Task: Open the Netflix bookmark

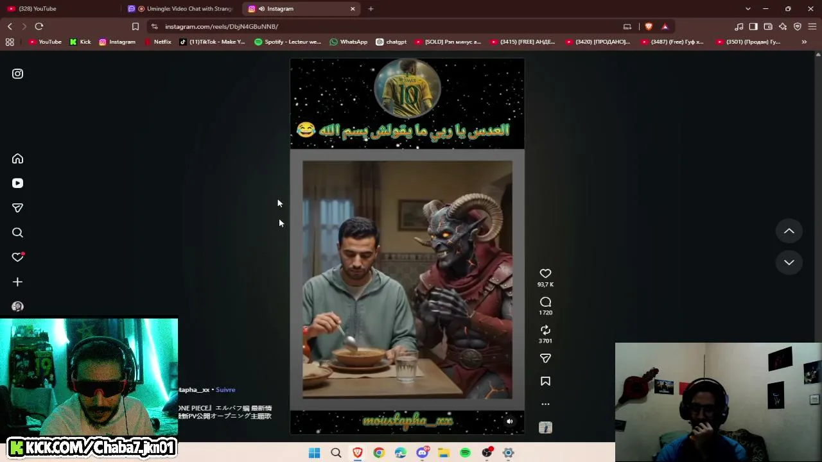Action: (157, 42)
